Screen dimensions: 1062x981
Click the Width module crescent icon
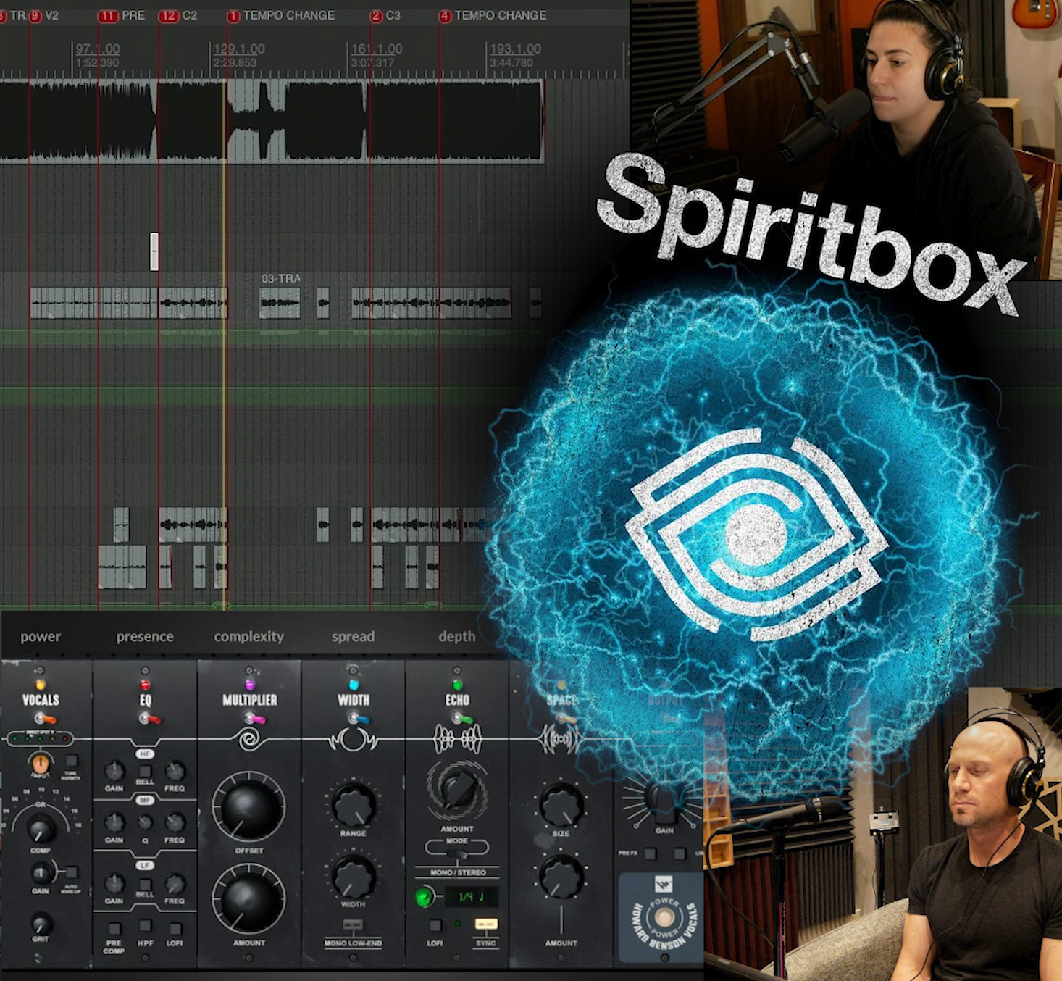click(354, 740)
